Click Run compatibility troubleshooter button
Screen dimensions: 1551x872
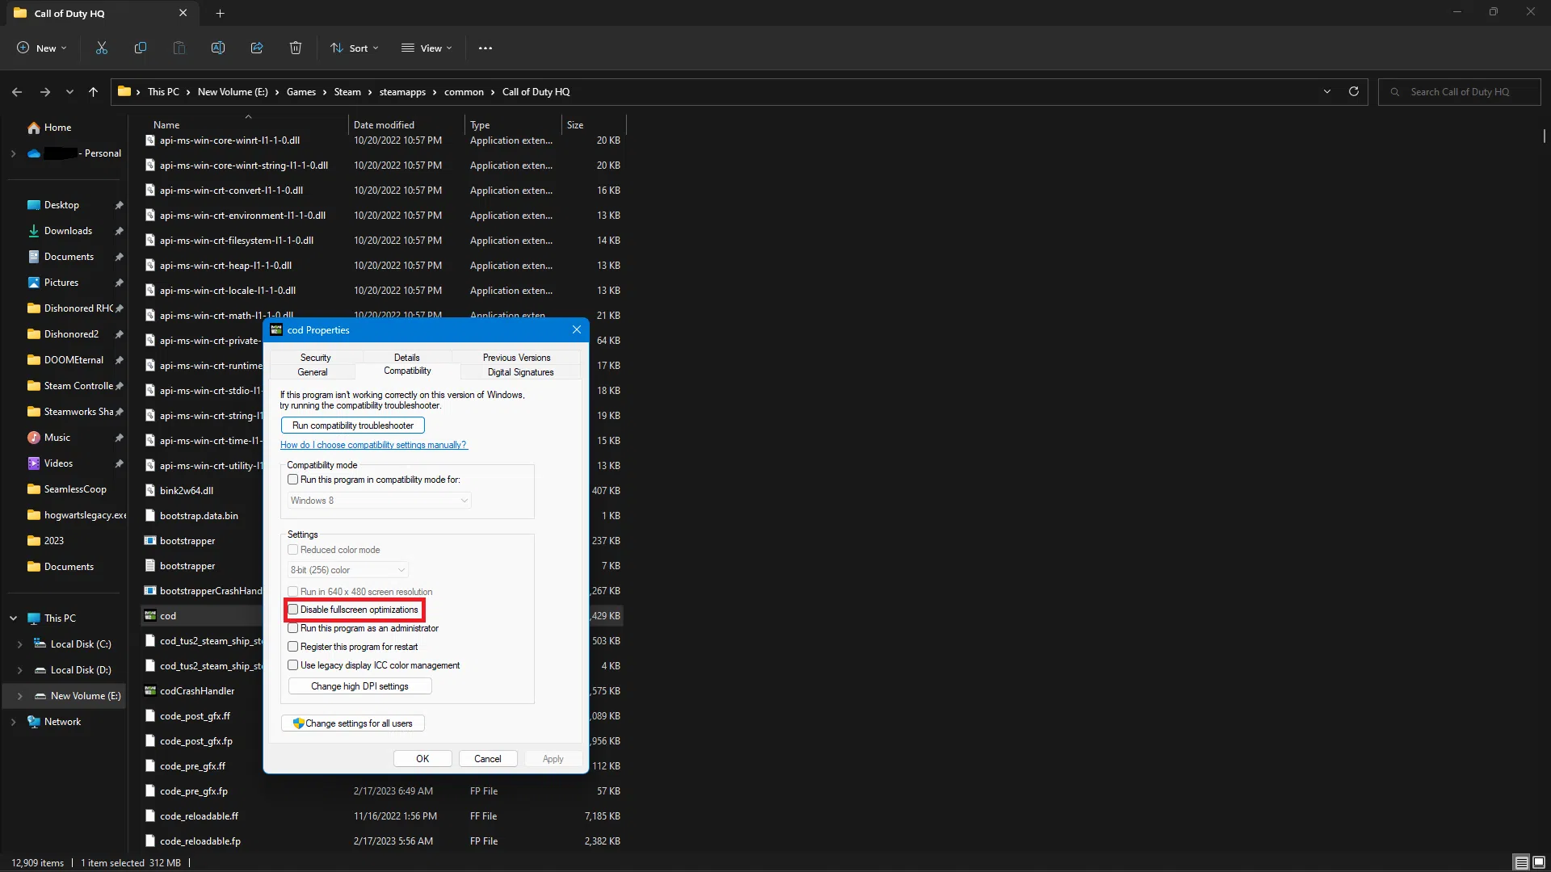pyautogui.click(x=352, y=426)
